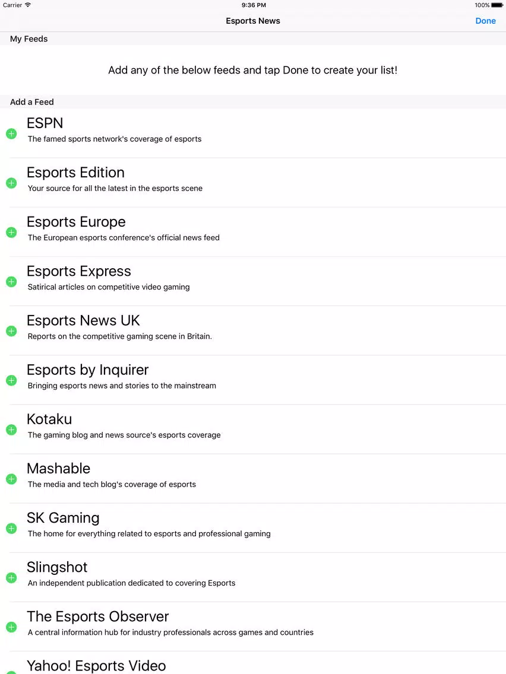Tap the Esports News navigation title
Viewport: 506px width, 674px height.
point(253,21)
